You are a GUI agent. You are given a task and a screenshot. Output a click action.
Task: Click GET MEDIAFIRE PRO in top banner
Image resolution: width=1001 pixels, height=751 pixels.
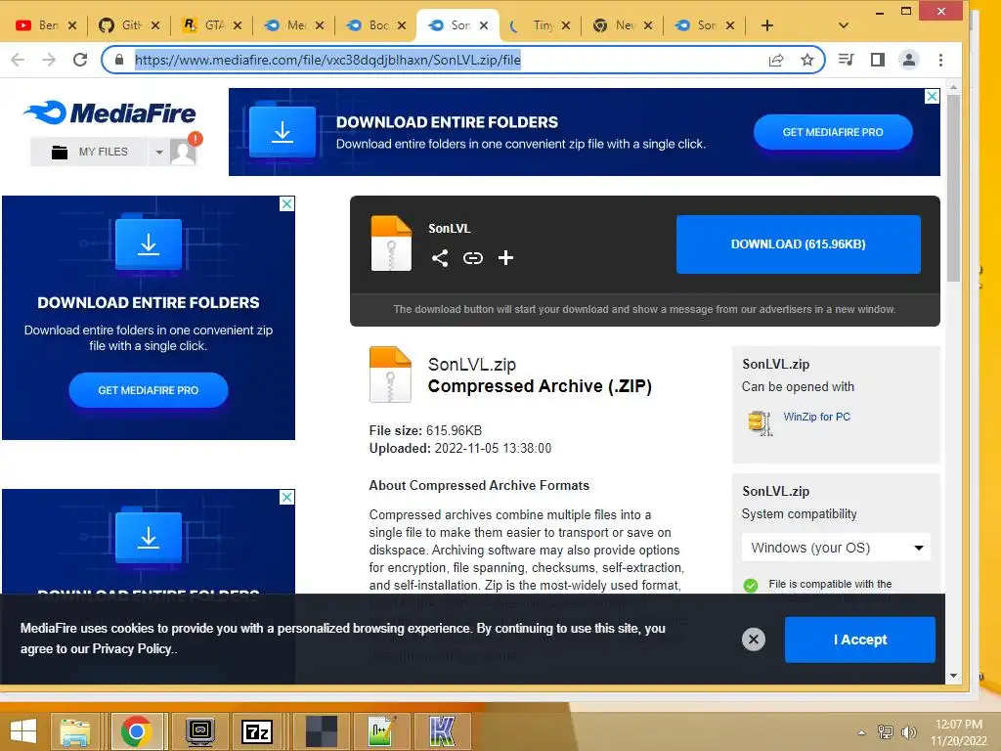pyautogui.click(x=833, y=132)
